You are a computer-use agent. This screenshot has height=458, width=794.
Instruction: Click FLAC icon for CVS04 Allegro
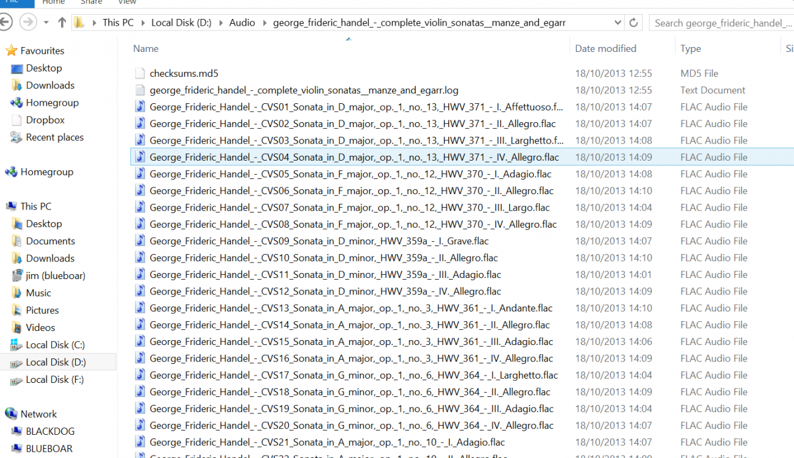point(140,157)
